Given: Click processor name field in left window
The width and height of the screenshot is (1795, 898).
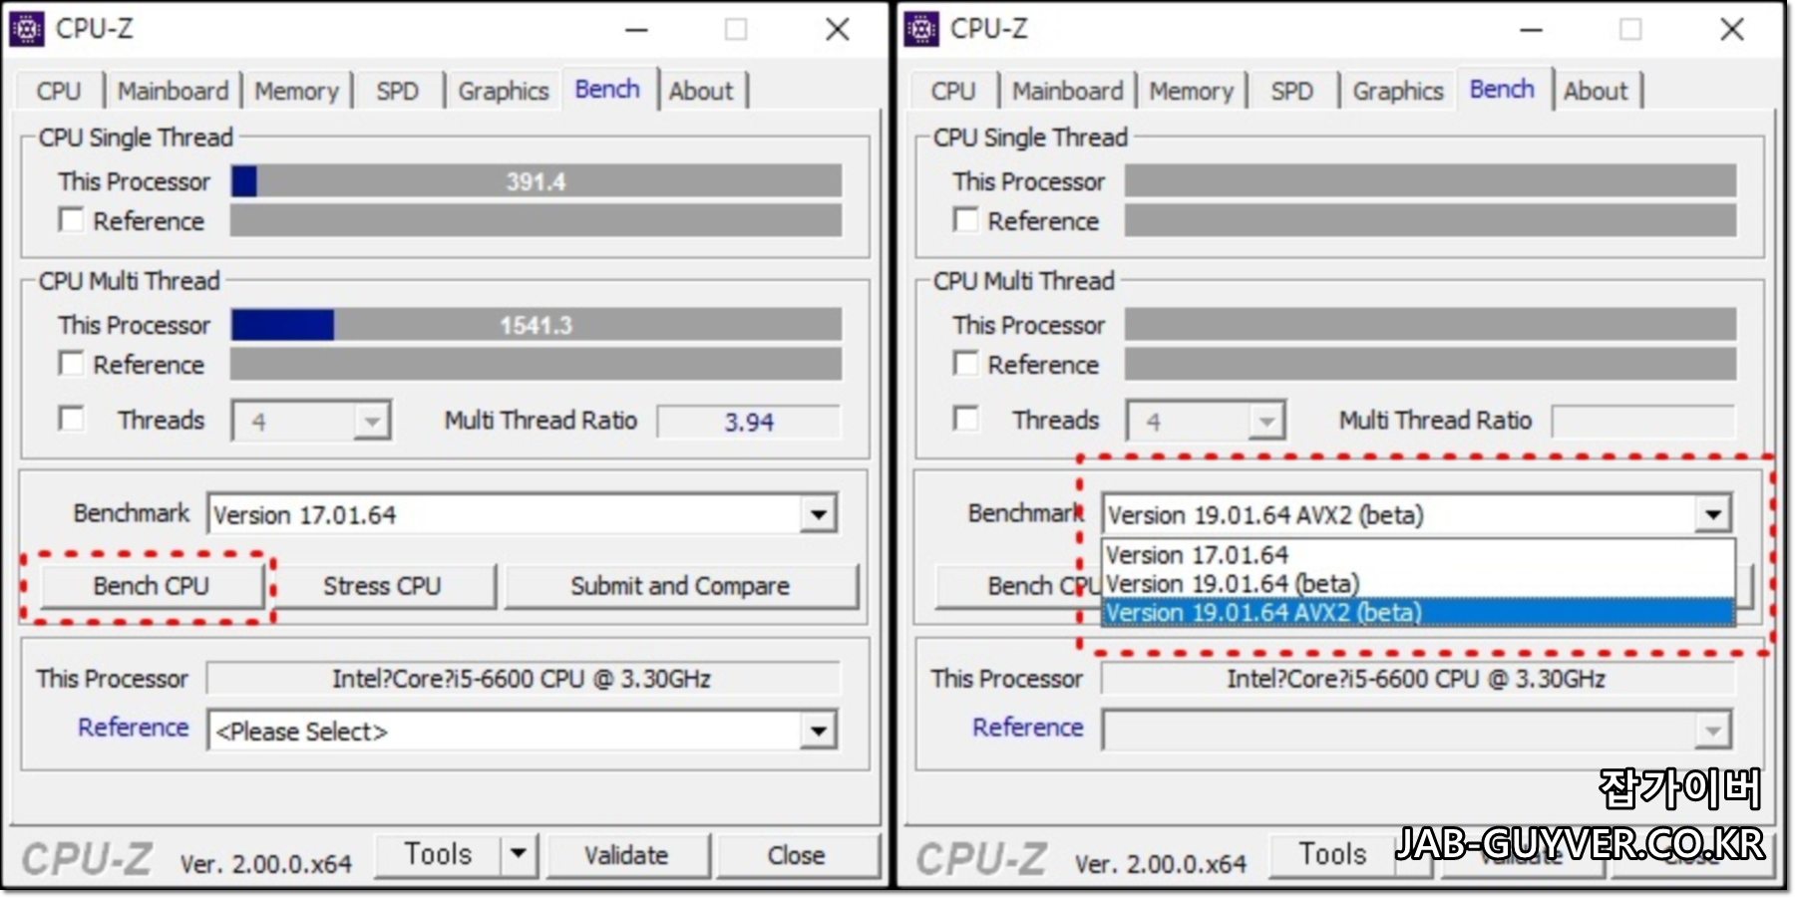Looking at the screenshot, I should [x=523, y=679].
